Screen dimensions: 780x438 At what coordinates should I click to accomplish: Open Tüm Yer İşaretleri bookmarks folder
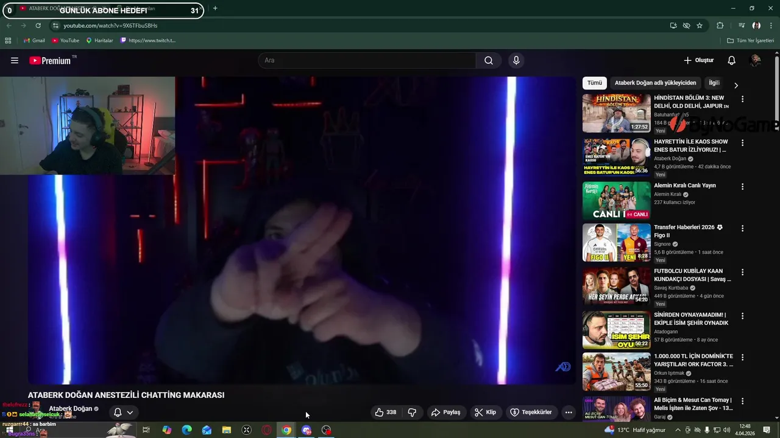click(751, 41)
